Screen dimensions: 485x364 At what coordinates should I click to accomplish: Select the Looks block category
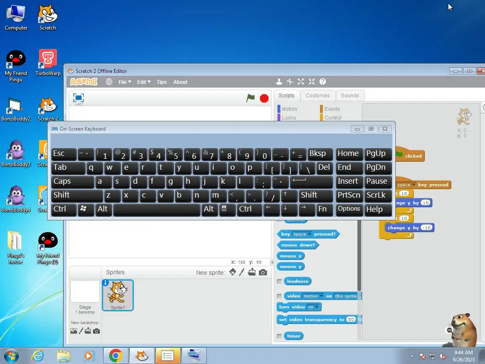289,118
